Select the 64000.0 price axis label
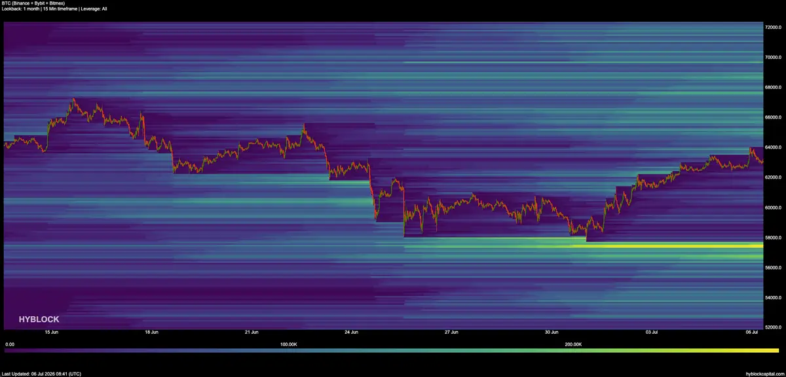 (774, 147)
